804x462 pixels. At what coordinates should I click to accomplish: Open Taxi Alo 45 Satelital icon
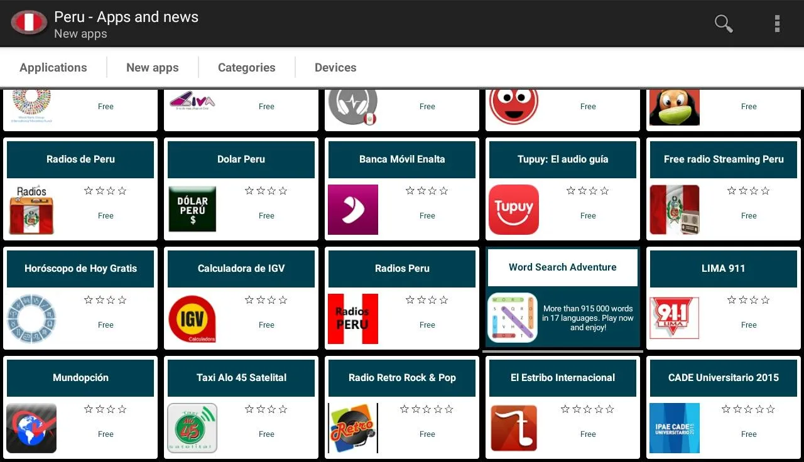(192, 428)
